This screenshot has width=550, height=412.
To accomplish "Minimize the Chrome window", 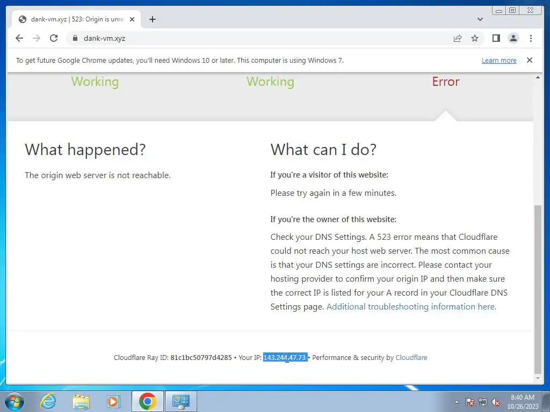I will pos(499,11).
